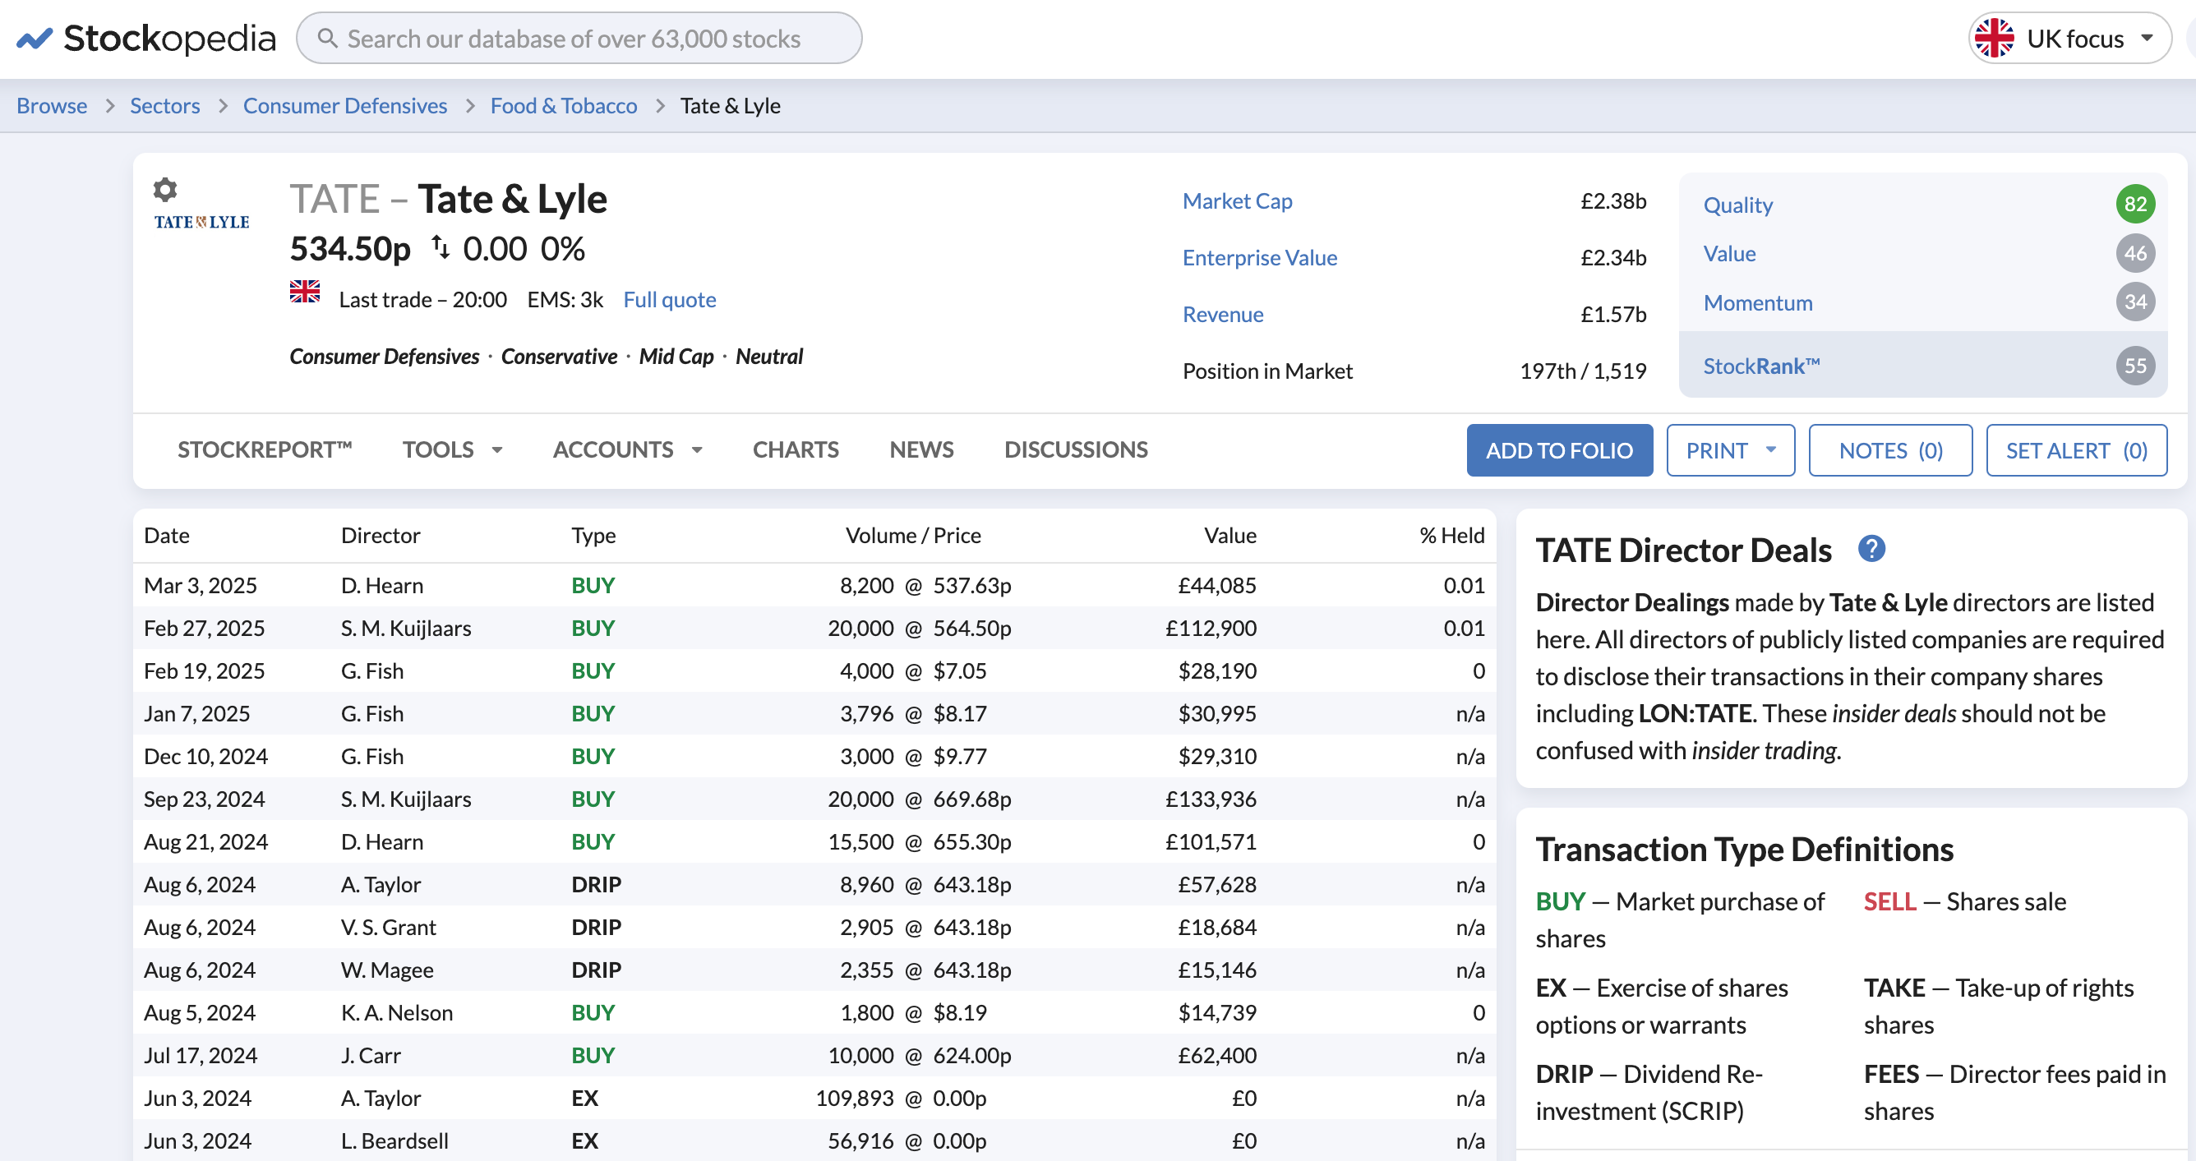Click the Transaction Type Definitions heading

(x=1744, y=850)
